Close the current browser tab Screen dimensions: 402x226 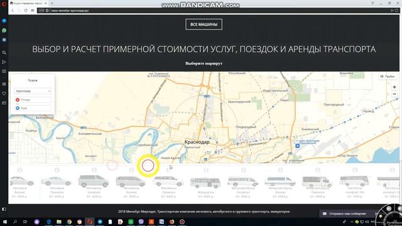[46, 3]
